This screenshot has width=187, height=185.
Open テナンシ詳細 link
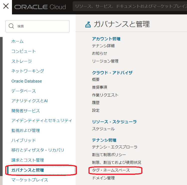coord(103,46)
